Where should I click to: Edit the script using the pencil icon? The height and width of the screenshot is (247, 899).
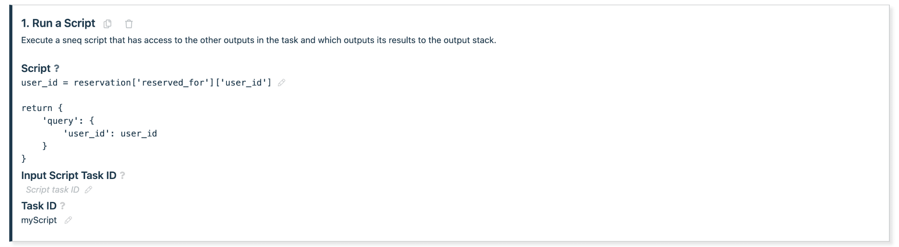[281, 82]
